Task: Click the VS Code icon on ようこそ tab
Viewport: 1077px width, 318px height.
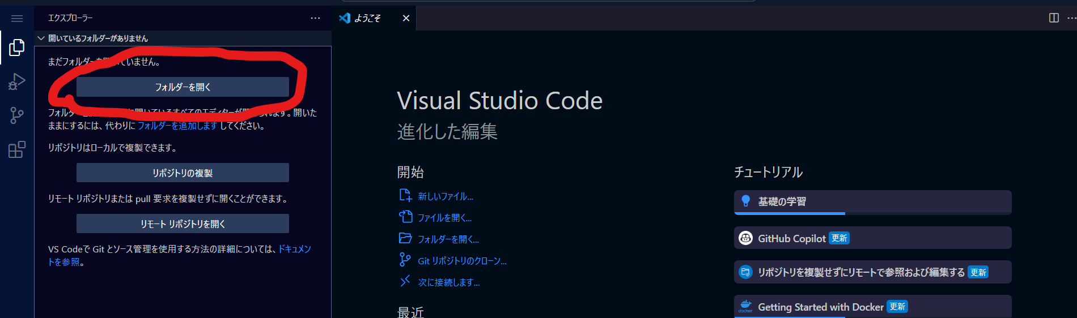Action: [x=345, y=18]
